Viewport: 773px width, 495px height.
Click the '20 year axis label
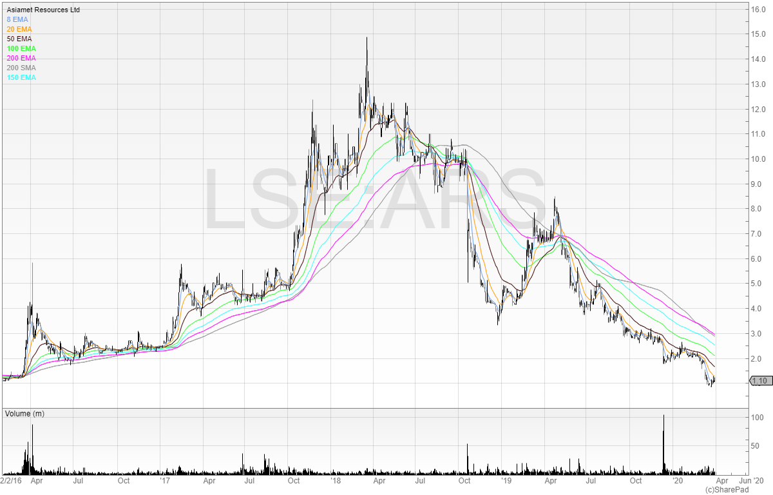pyautogui.click(x=676, y=480)
